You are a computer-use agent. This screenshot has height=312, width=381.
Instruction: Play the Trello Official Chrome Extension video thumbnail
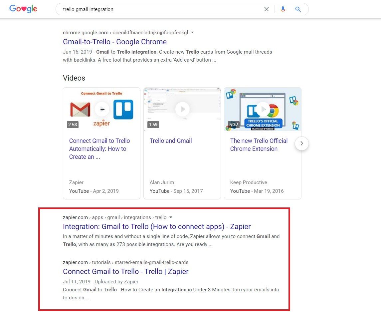pos(263,109)
